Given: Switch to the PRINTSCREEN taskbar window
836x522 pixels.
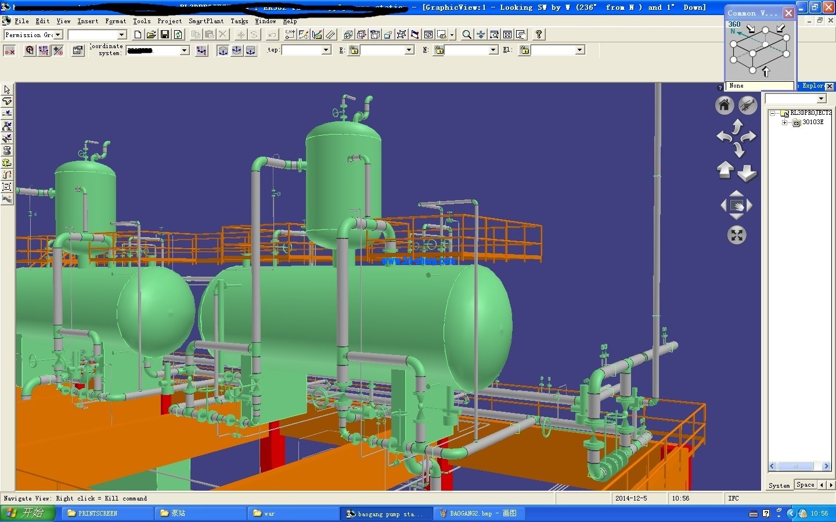Looking at the screenshot, I should [107, 513].
